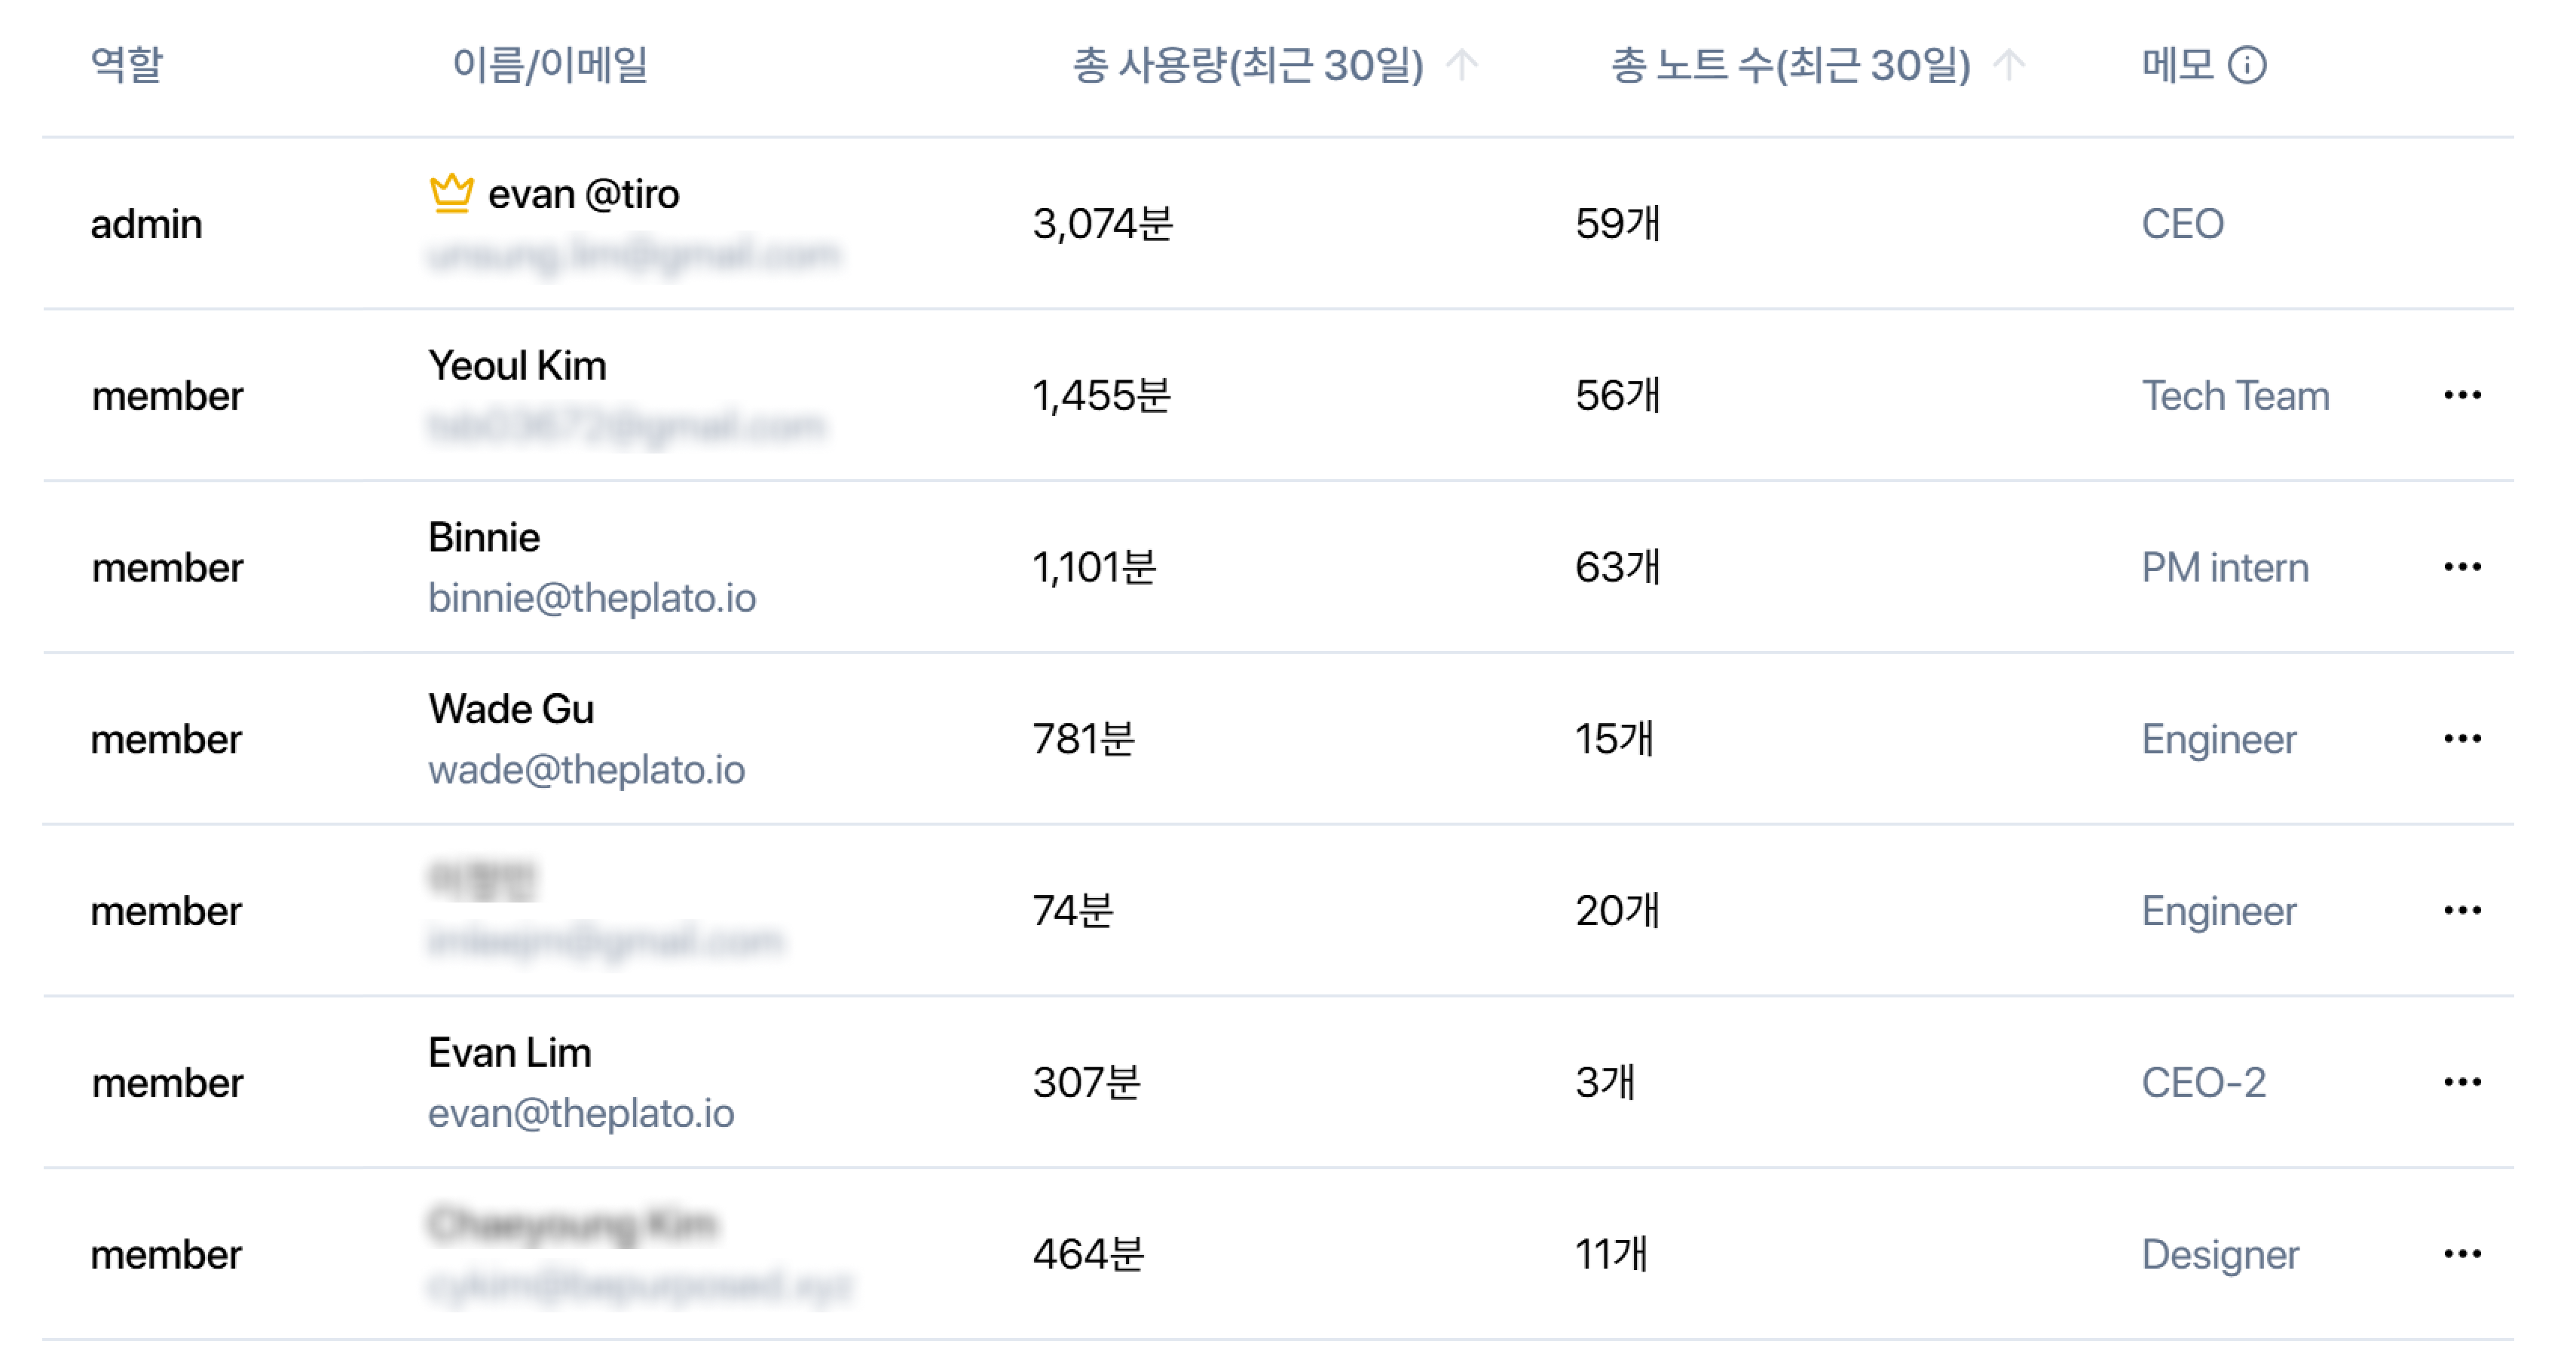Open more options for the Designer member
This screenshot has width=2576, height=1353.
2461,1255
